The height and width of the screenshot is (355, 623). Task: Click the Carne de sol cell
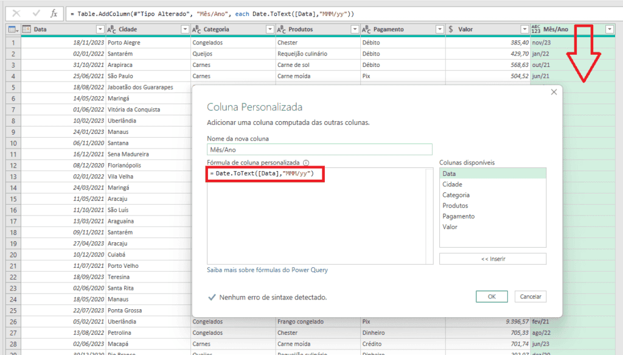pyautogui.click(x=318, y=65)
